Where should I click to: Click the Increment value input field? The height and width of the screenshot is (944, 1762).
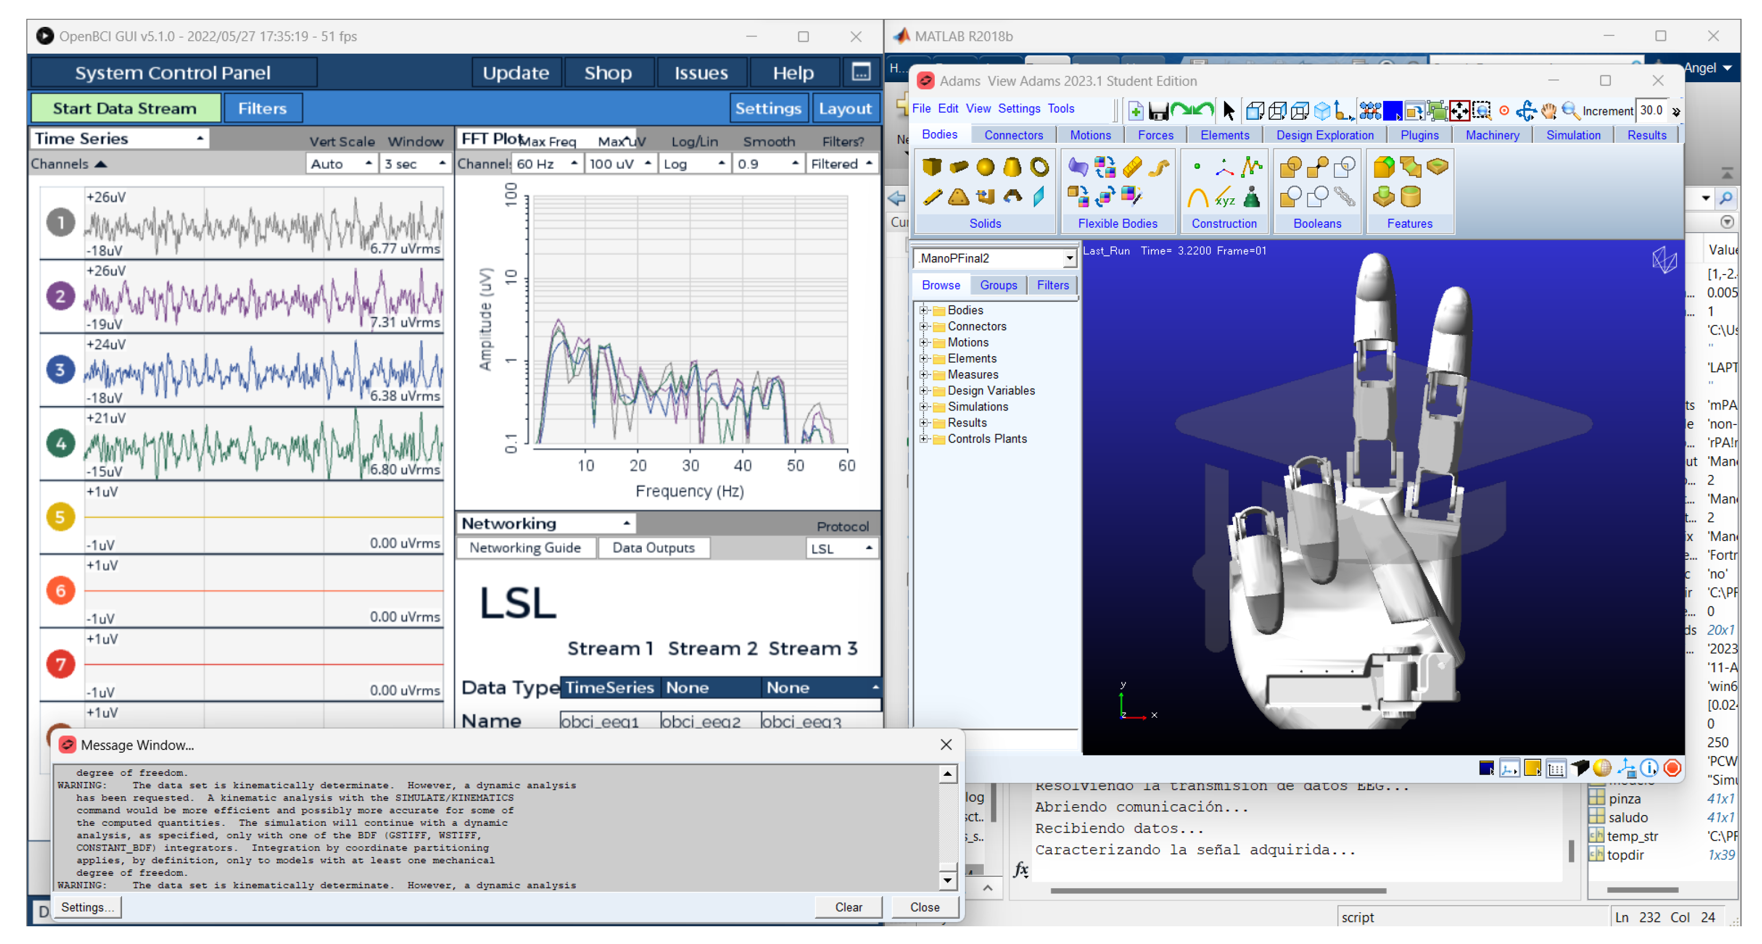1651,111
